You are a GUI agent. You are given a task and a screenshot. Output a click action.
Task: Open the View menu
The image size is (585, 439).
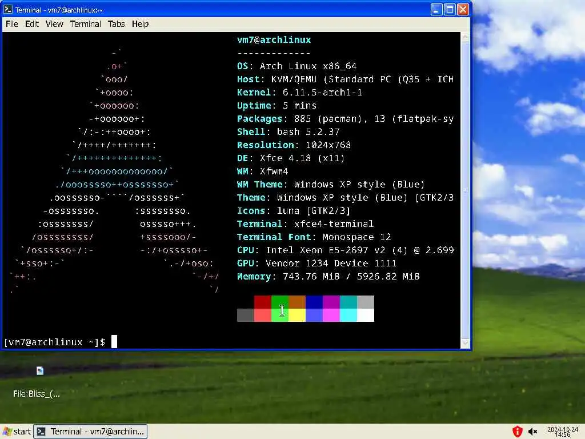[54, 24]
